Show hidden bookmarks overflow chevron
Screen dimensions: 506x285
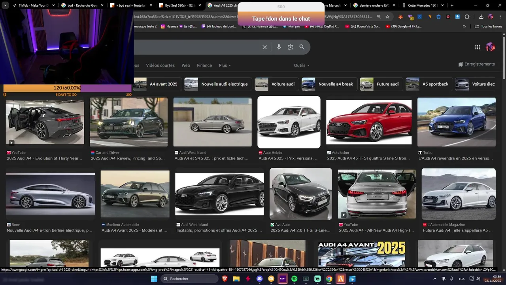(464, 27)
